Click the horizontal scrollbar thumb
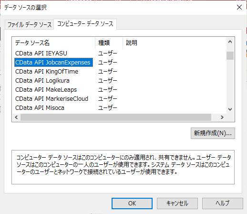The image size is (247, 214). pos(116,118)
